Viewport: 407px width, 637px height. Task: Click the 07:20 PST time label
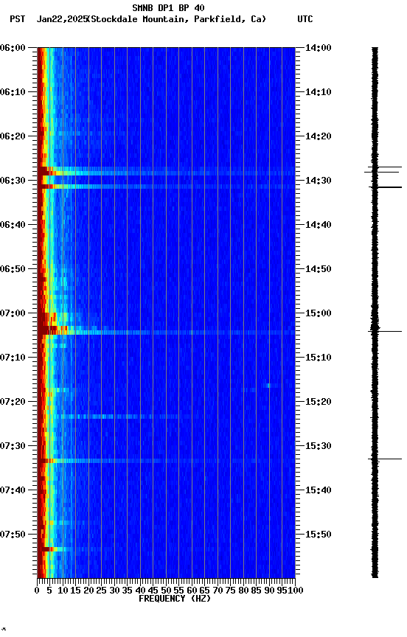[x=13, y=402]
